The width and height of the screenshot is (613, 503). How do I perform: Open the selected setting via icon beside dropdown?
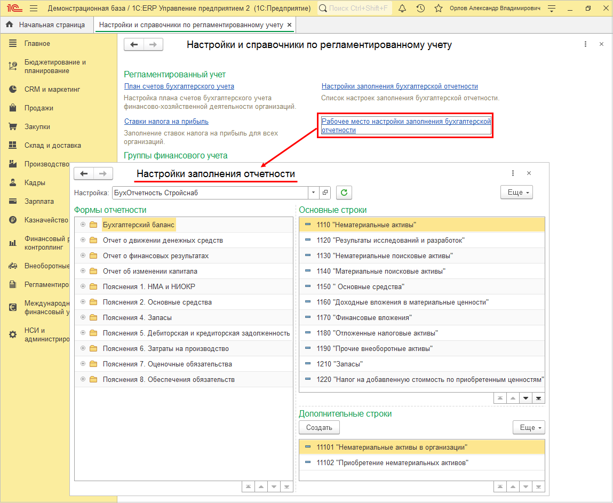point(326,193)
